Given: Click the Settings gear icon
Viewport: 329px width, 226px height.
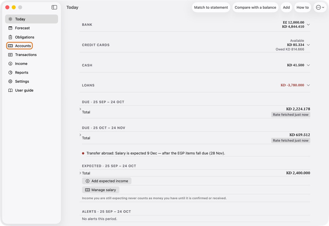Looking at the screenshot, I should [10, 82].
